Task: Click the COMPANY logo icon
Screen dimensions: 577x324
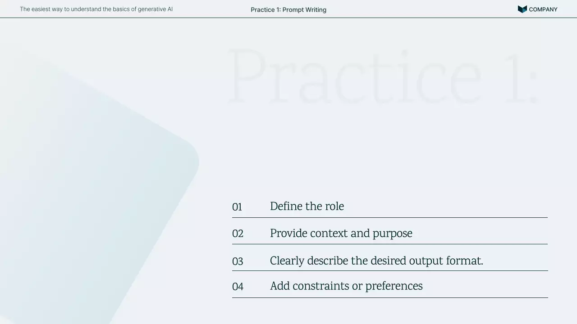Action: pyautogui.click(x=522, y=9)
